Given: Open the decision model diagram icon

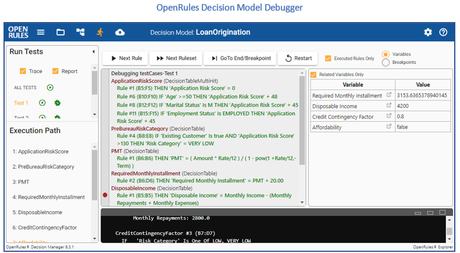Looking at the screenshot, I should tap(80, 32).
